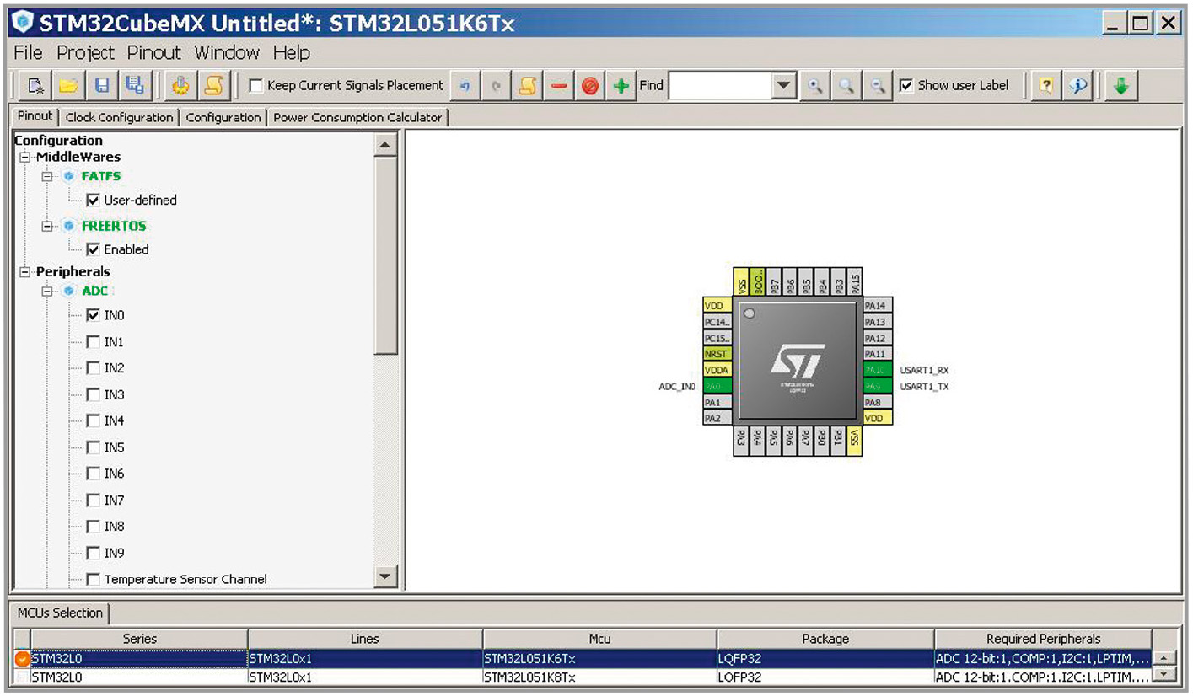Click the scroll icon right of Redo
Image resolution: width=1193 pixels, height=696 pixels.
pyautogui.click(x=528, y=85)
